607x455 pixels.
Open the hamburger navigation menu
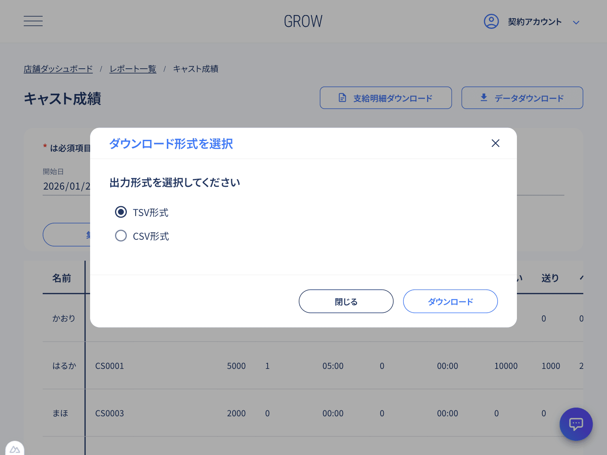point(33,21)
